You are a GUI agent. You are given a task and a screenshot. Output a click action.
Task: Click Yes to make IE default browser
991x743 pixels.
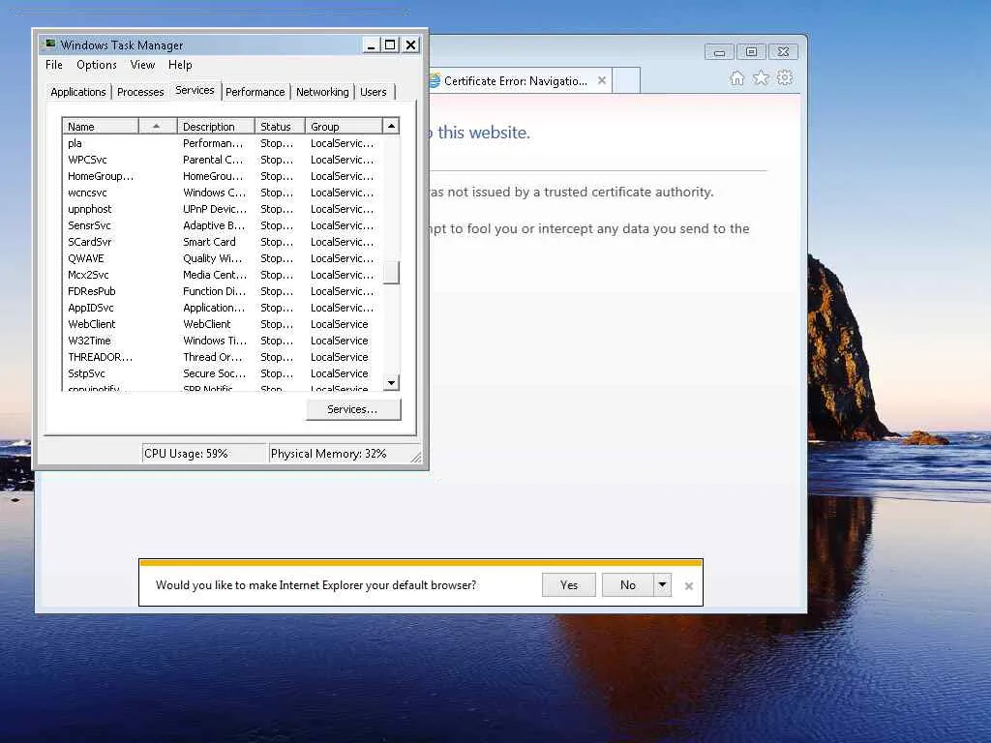coord(569,584)
